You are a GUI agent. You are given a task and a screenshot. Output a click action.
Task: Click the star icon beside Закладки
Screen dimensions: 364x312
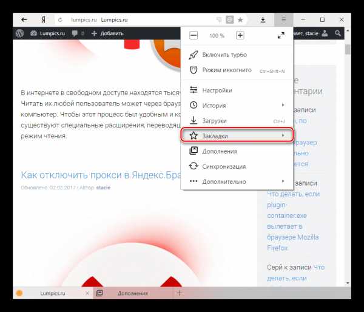click(194, 135)
